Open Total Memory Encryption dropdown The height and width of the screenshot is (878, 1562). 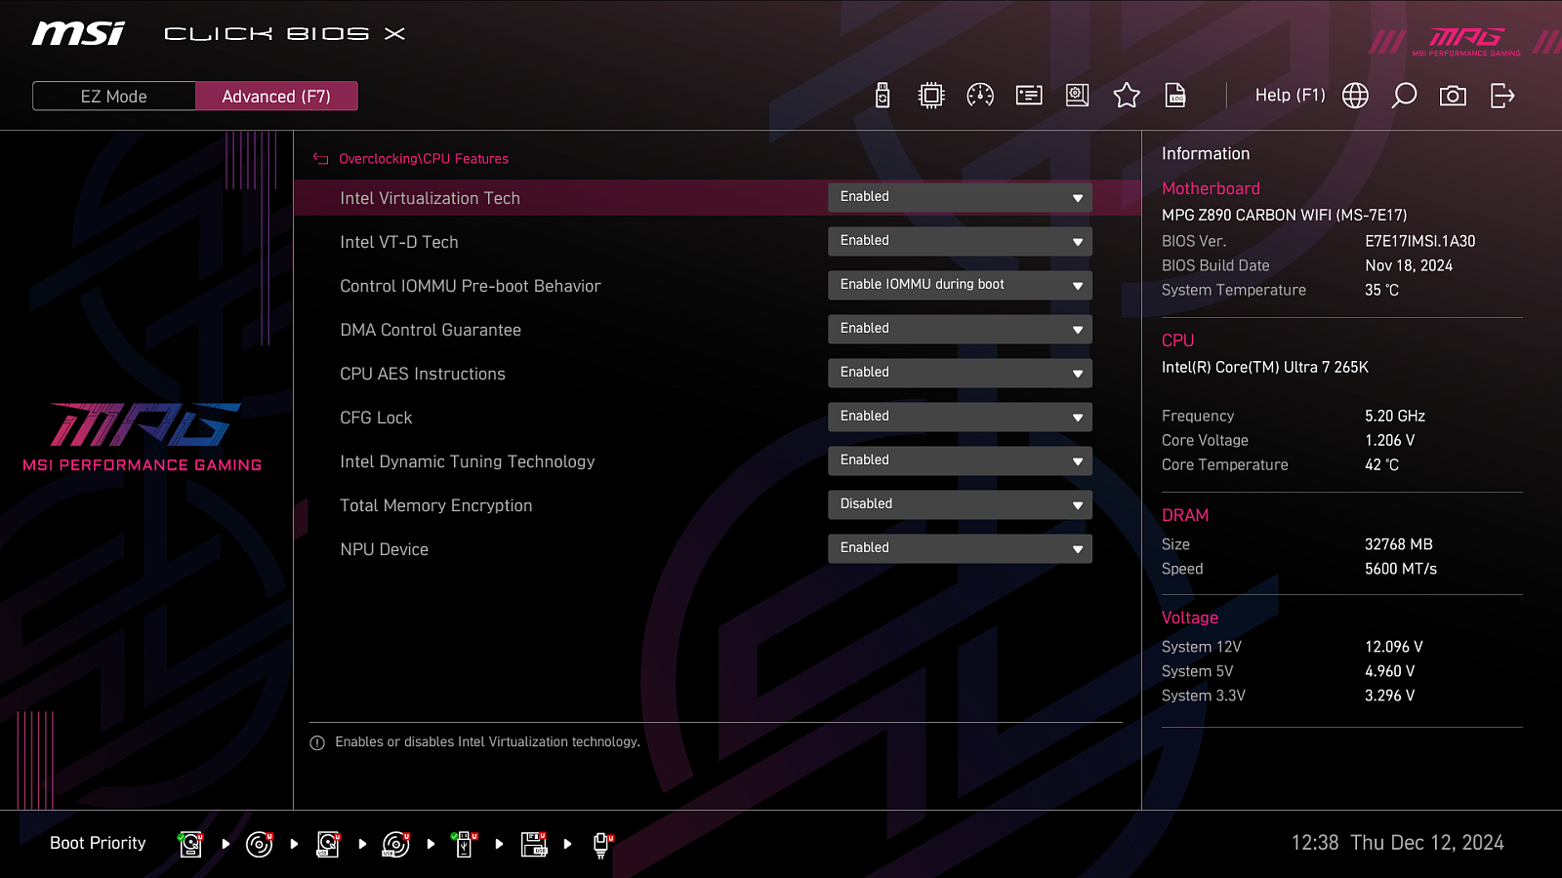coord(960,505)
